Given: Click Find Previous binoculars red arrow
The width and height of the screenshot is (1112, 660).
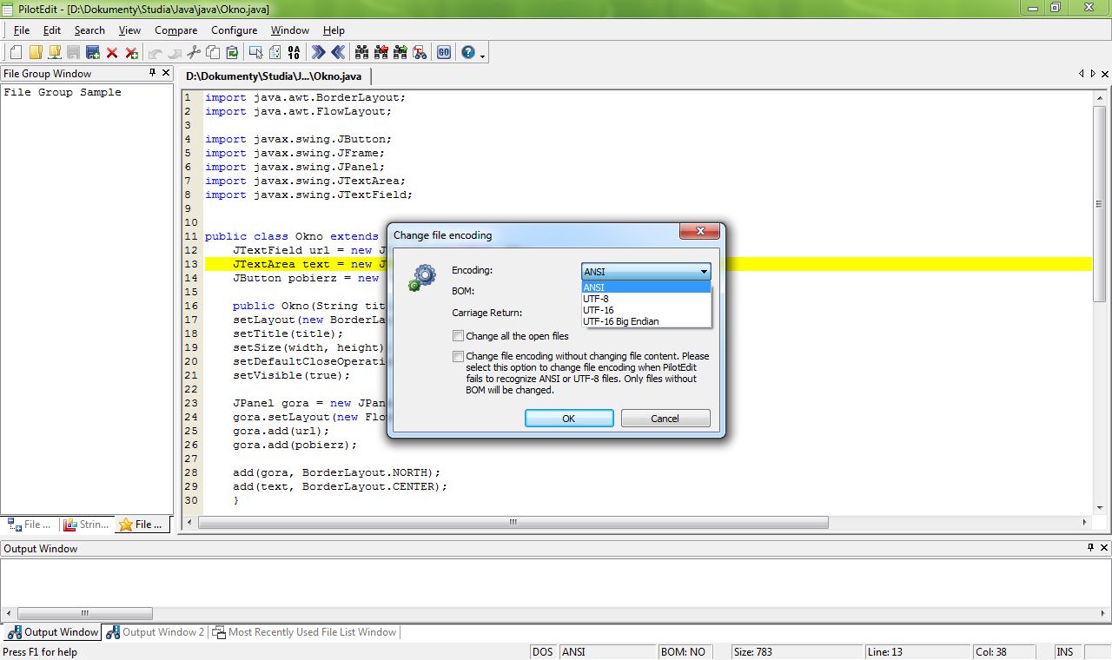Looking at the screenshot, I should pos(381,52).
